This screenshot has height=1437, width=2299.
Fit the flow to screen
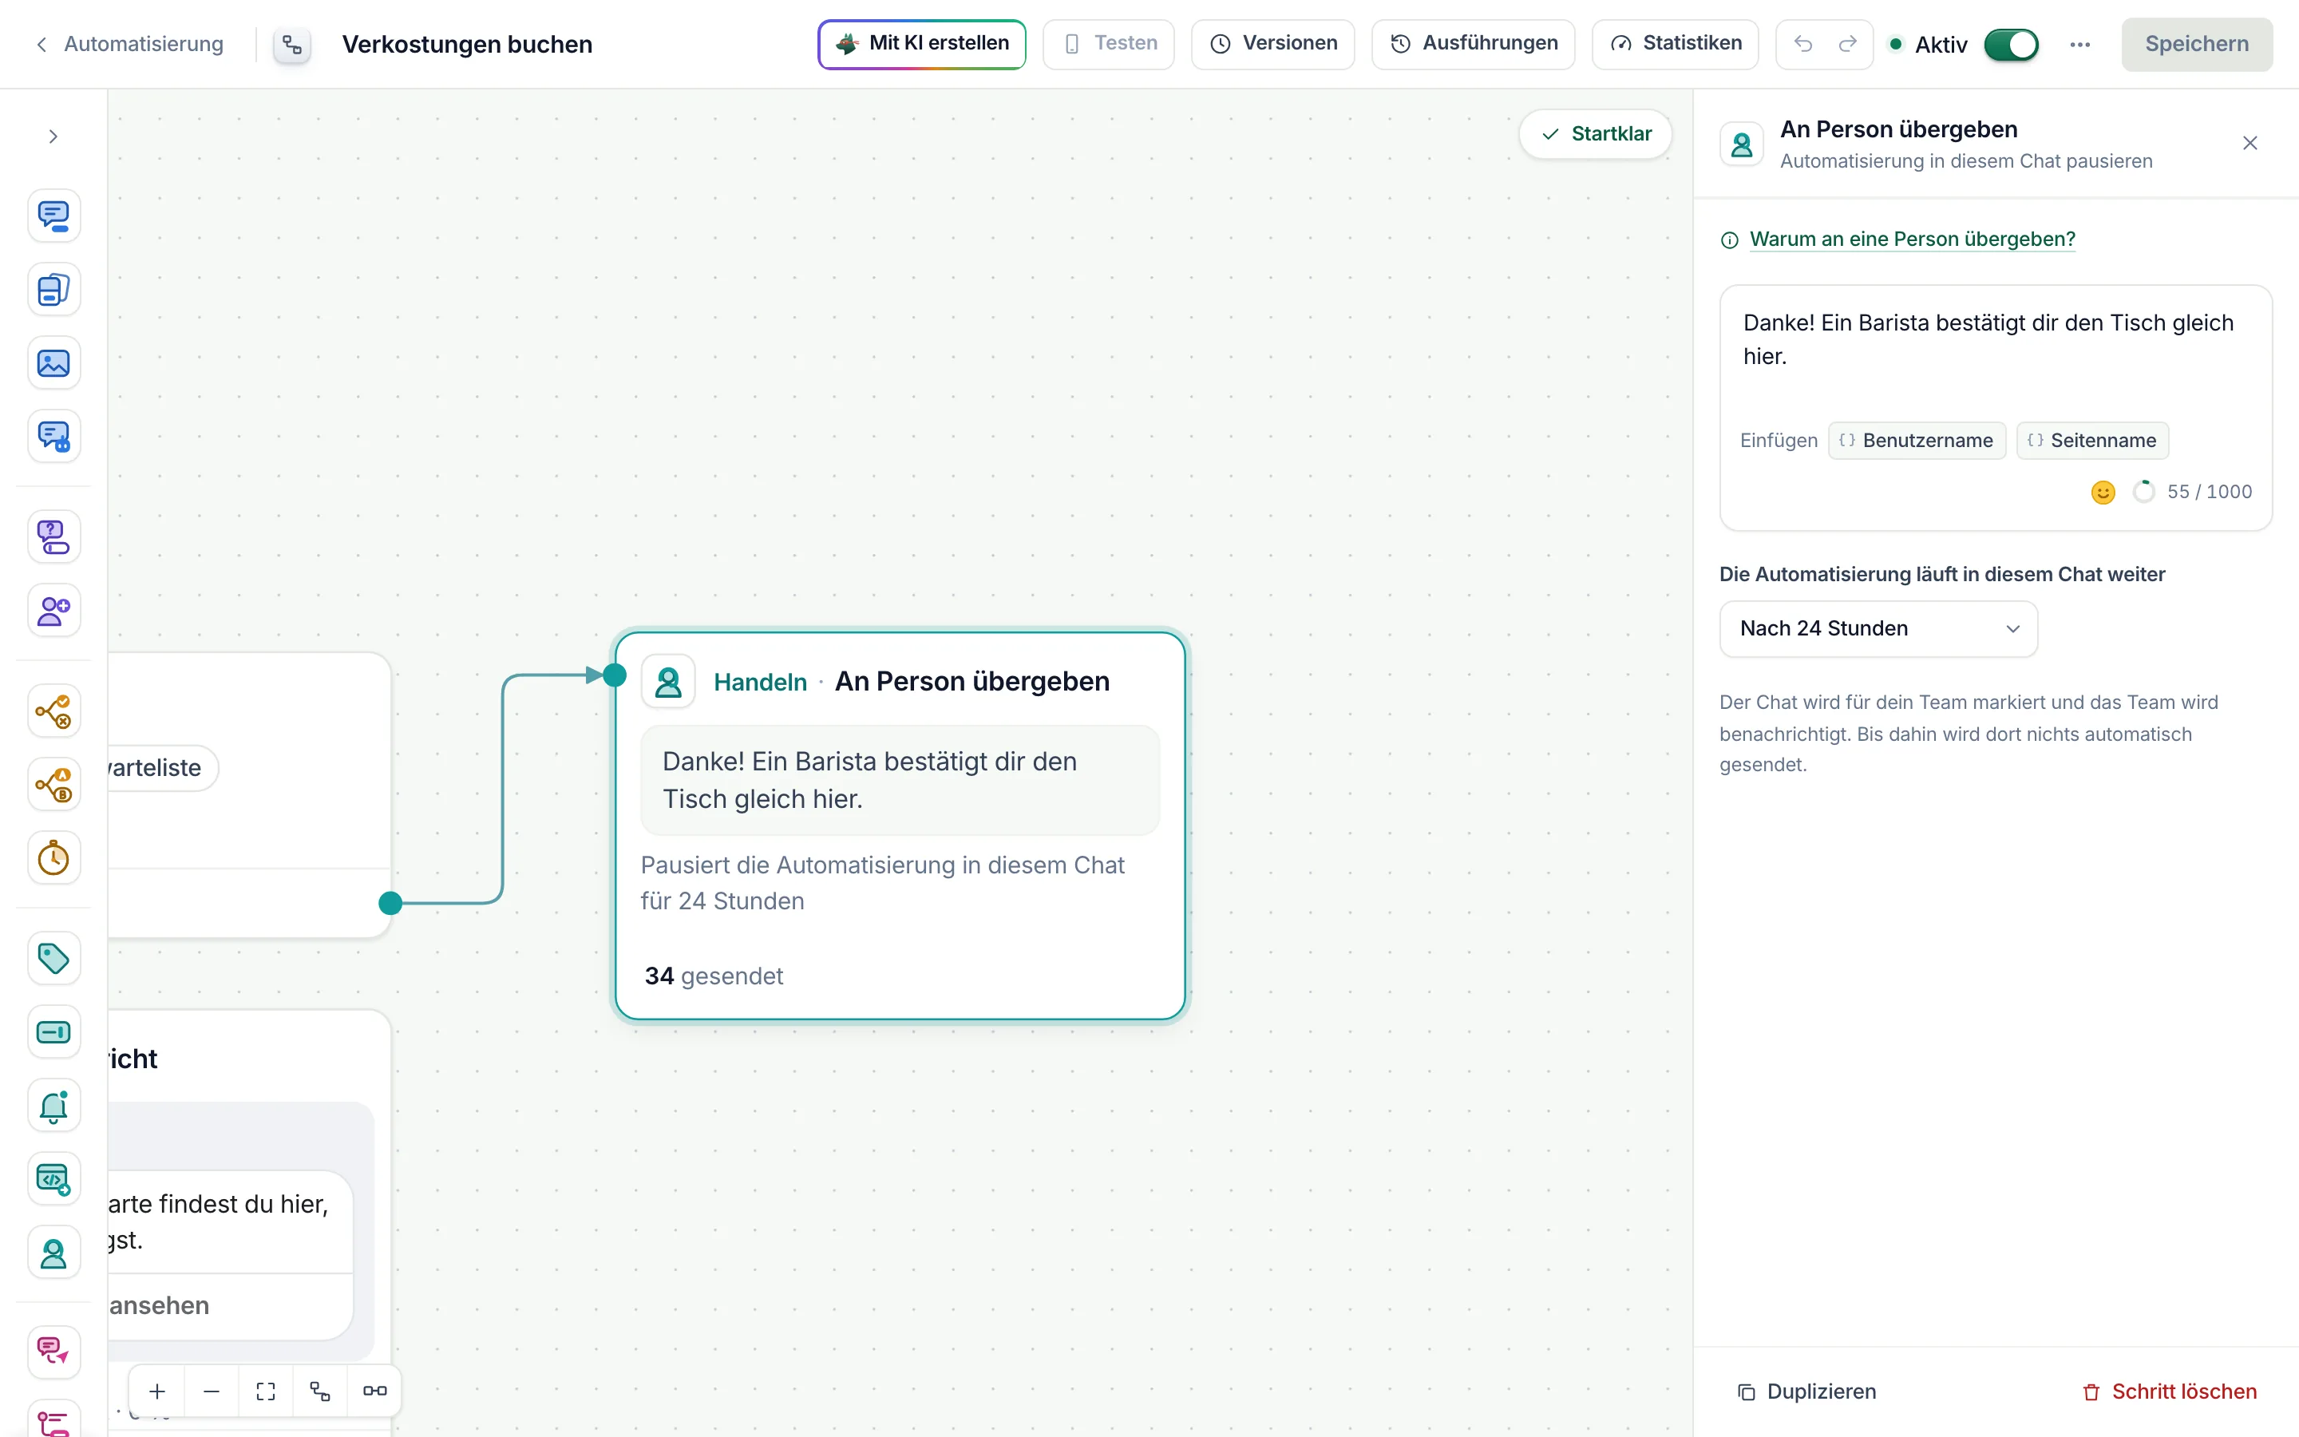(x=266, y=1391)
